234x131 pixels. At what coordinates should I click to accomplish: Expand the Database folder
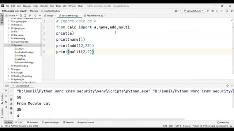(x=9, y=25)
